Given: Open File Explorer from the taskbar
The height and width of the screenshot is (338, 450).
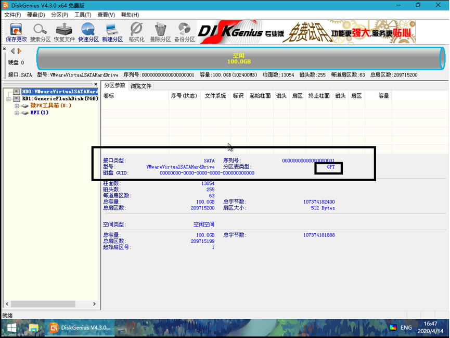Looking at the screenshot, I should click(34, 328).
